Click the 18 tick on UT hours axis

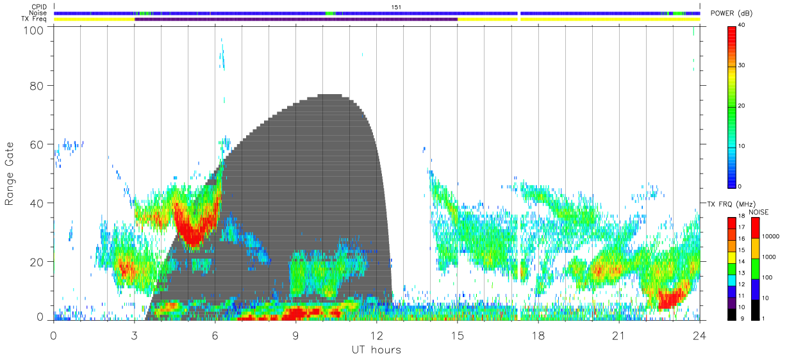coord(538,334)
